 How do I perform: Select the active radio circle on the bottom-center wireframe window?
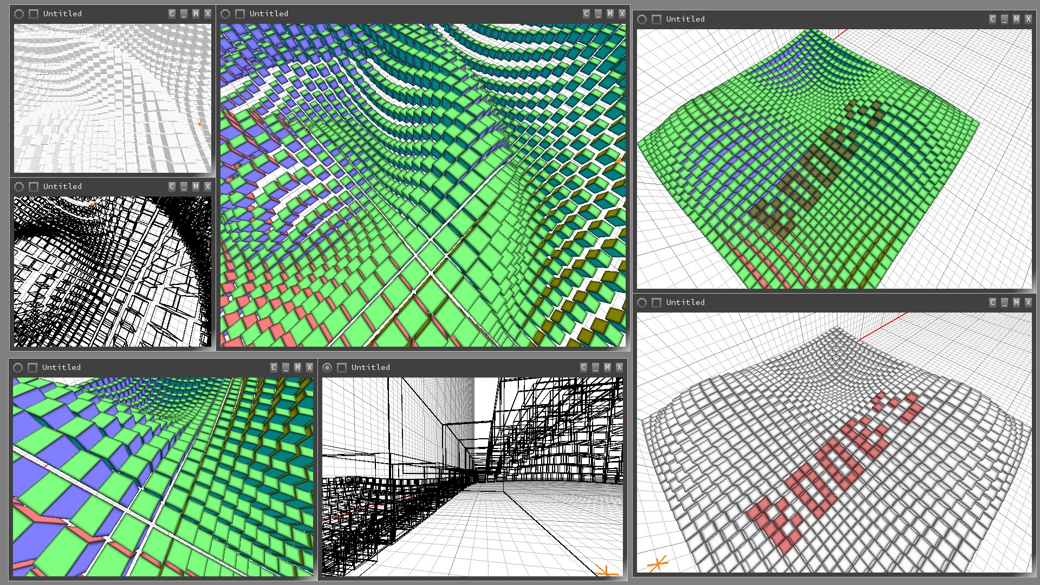pyautogui.click(x=327, y=367)
